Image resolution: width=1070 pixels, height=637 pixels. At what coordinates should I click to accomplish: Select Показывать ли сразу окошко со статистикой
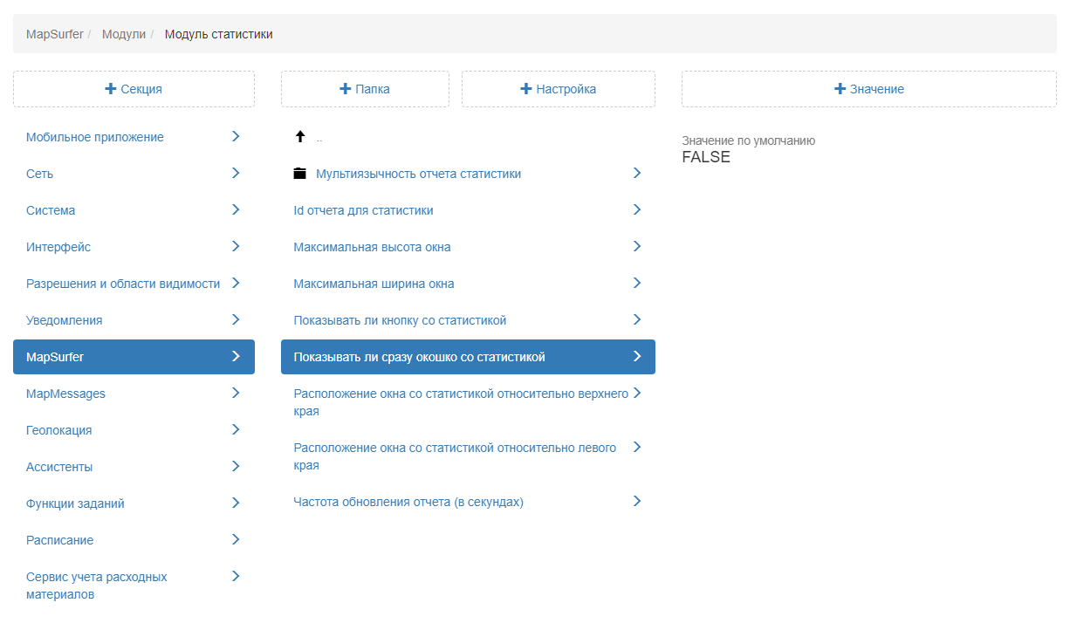tap(468, 357)
